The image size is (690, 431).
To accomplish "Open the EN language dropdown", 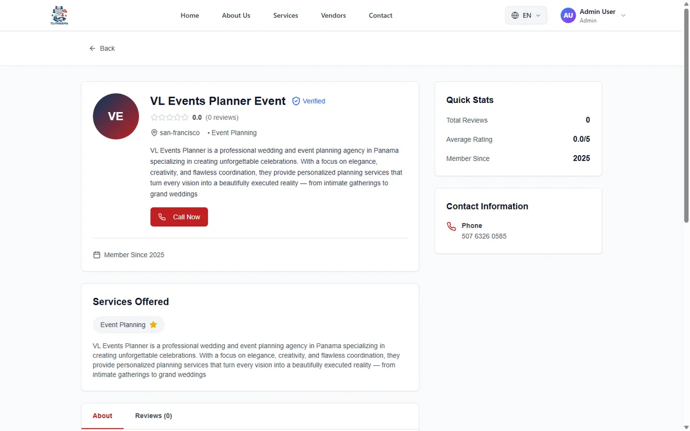I will point(526,16).
